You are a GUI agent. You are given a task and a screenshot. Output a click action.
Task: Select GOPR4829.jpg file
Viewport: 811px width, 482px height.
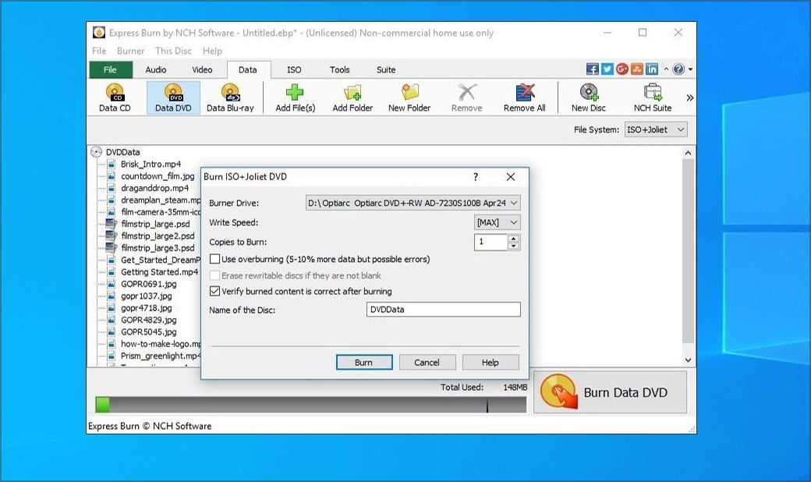(148, 320)
